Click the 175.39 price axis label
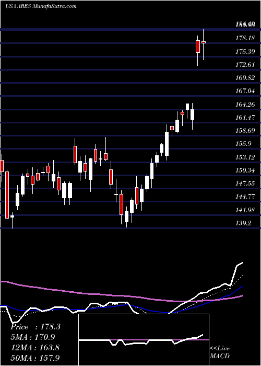This screenshot has height=366, width=261. pyautogui.click(x=245, y=51)
